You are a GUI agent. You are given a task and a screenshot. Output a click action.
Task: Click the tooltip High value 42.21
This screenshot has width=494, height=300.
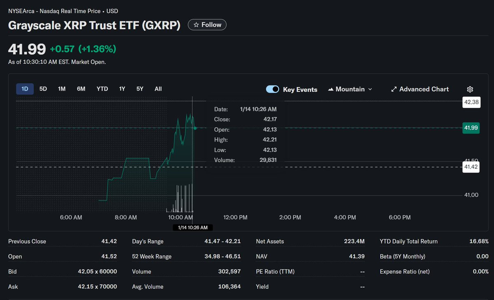(270, 140)
